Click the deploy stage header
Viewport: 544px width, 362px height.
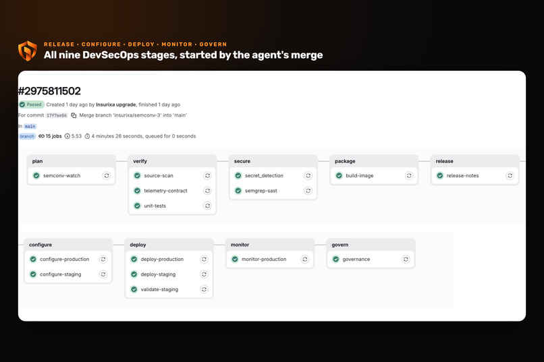pyautogui.click(x=169, y=245)
